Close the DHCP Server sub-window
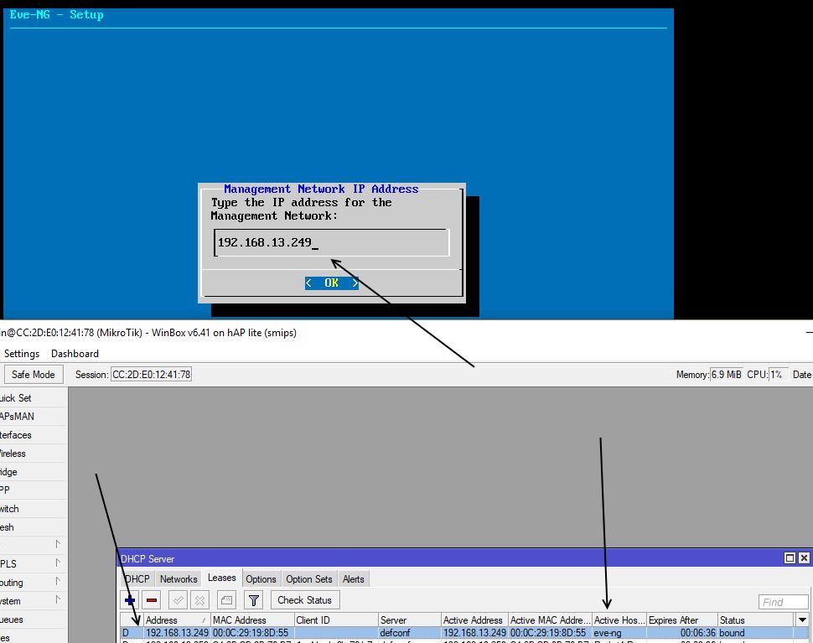This screenshot has width=813, height=643. click(804, 558)
